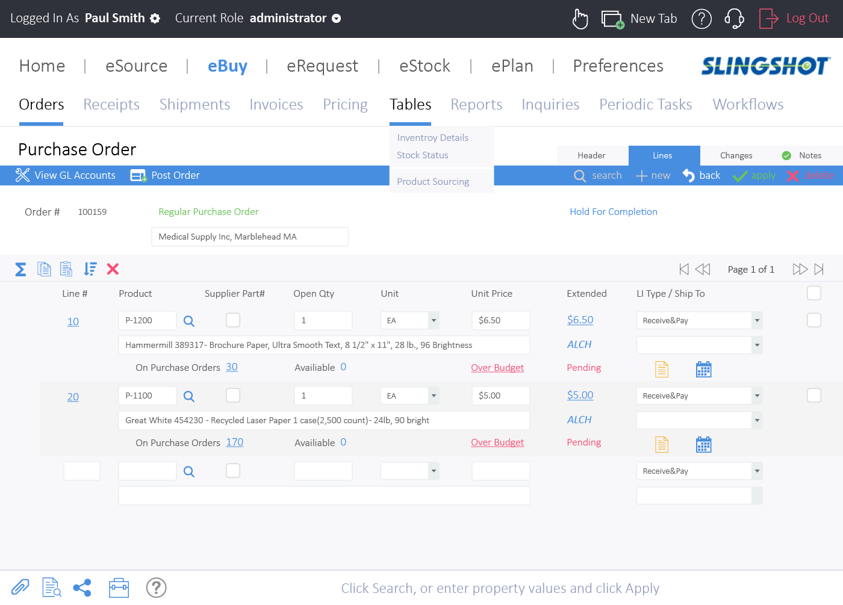Open the eStock menu
The image size is (843, 605).
[x=425, y=66]
